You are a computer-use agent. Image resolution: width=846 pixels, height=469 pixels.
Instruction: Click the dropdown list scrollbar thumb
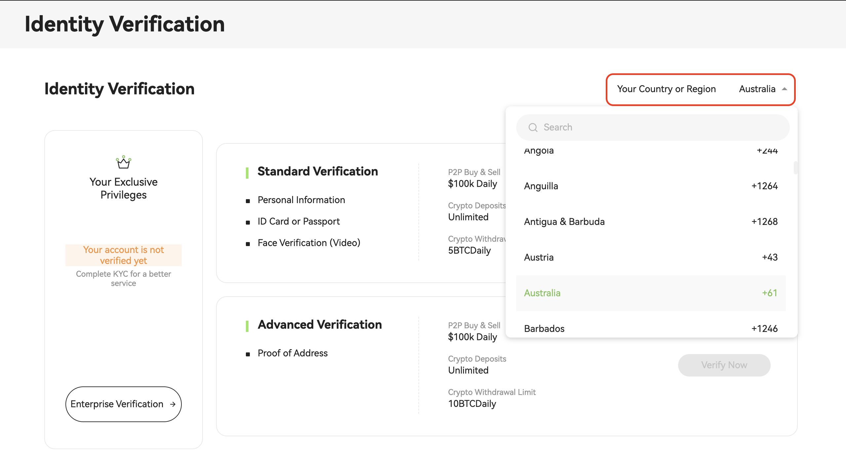tap(795, 168)
